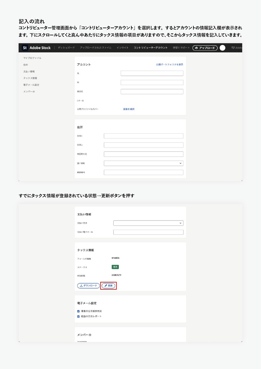Click the 表示名 input field
Screen dimensions: 261x369
tap(152, 92)
